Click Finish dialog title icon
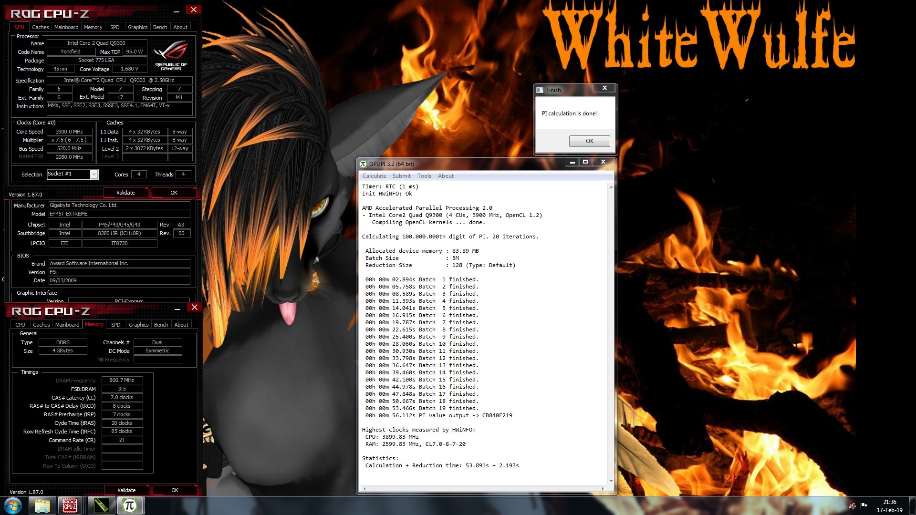The image size is (916, 515). (540, 90)
